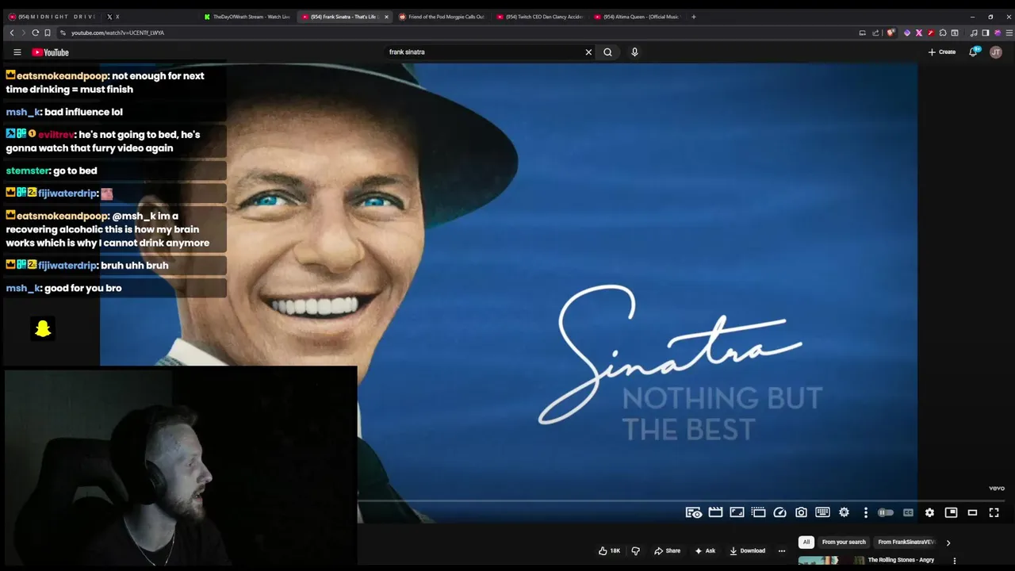Screen dimensions: 1015x571
Task: Open the Brave Shields lion icon
Action: click(x=891, y=33)
